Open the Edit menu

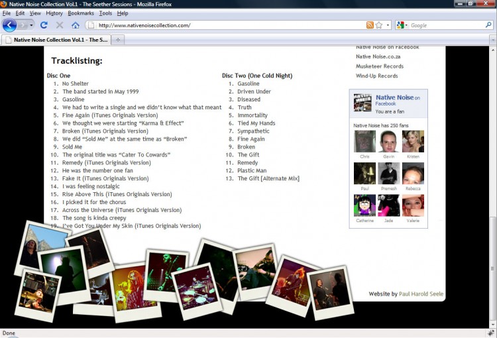[20, 13]
